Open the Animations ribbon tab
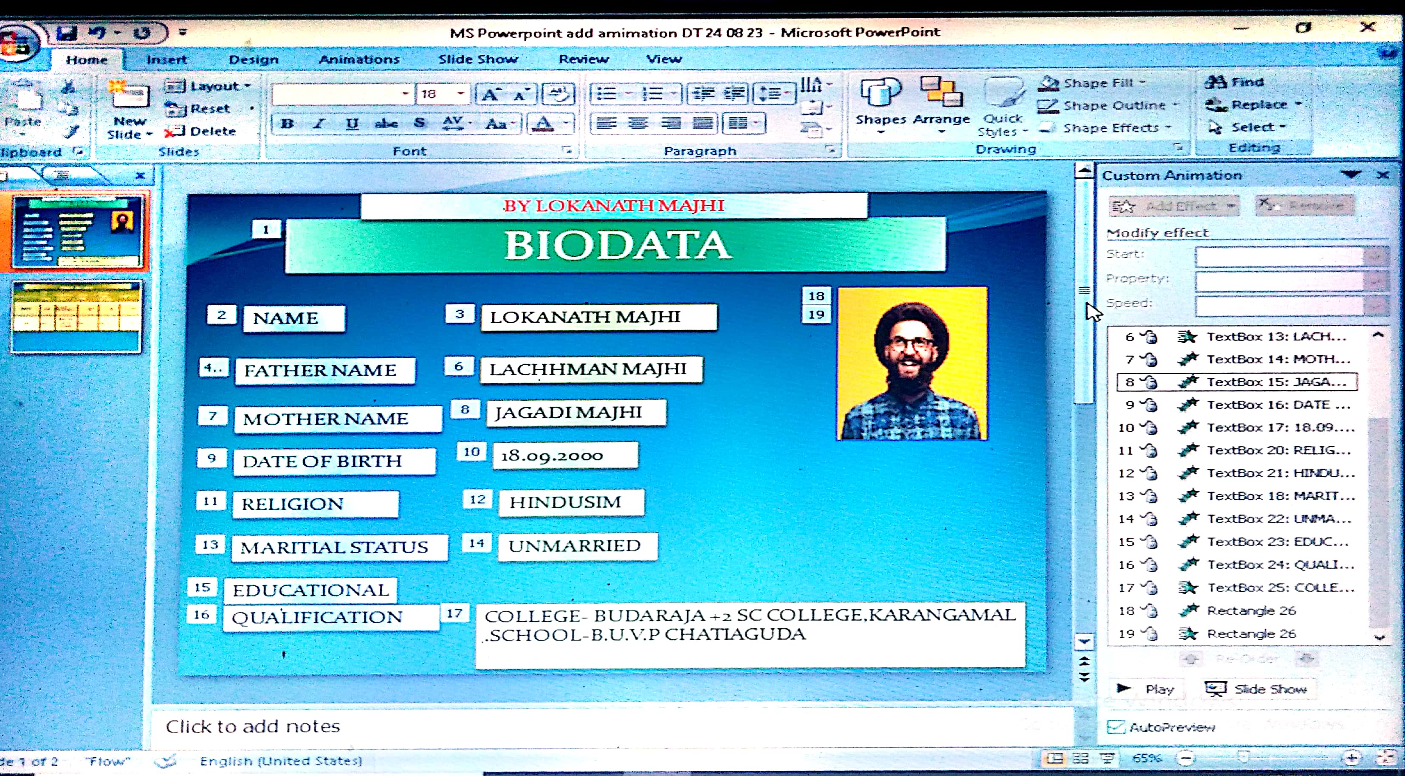This screenshot has height=776, width=1405. (359, 59)
